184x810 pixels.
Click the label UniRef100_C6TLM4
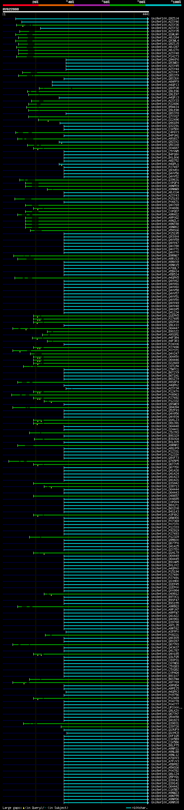165,366
